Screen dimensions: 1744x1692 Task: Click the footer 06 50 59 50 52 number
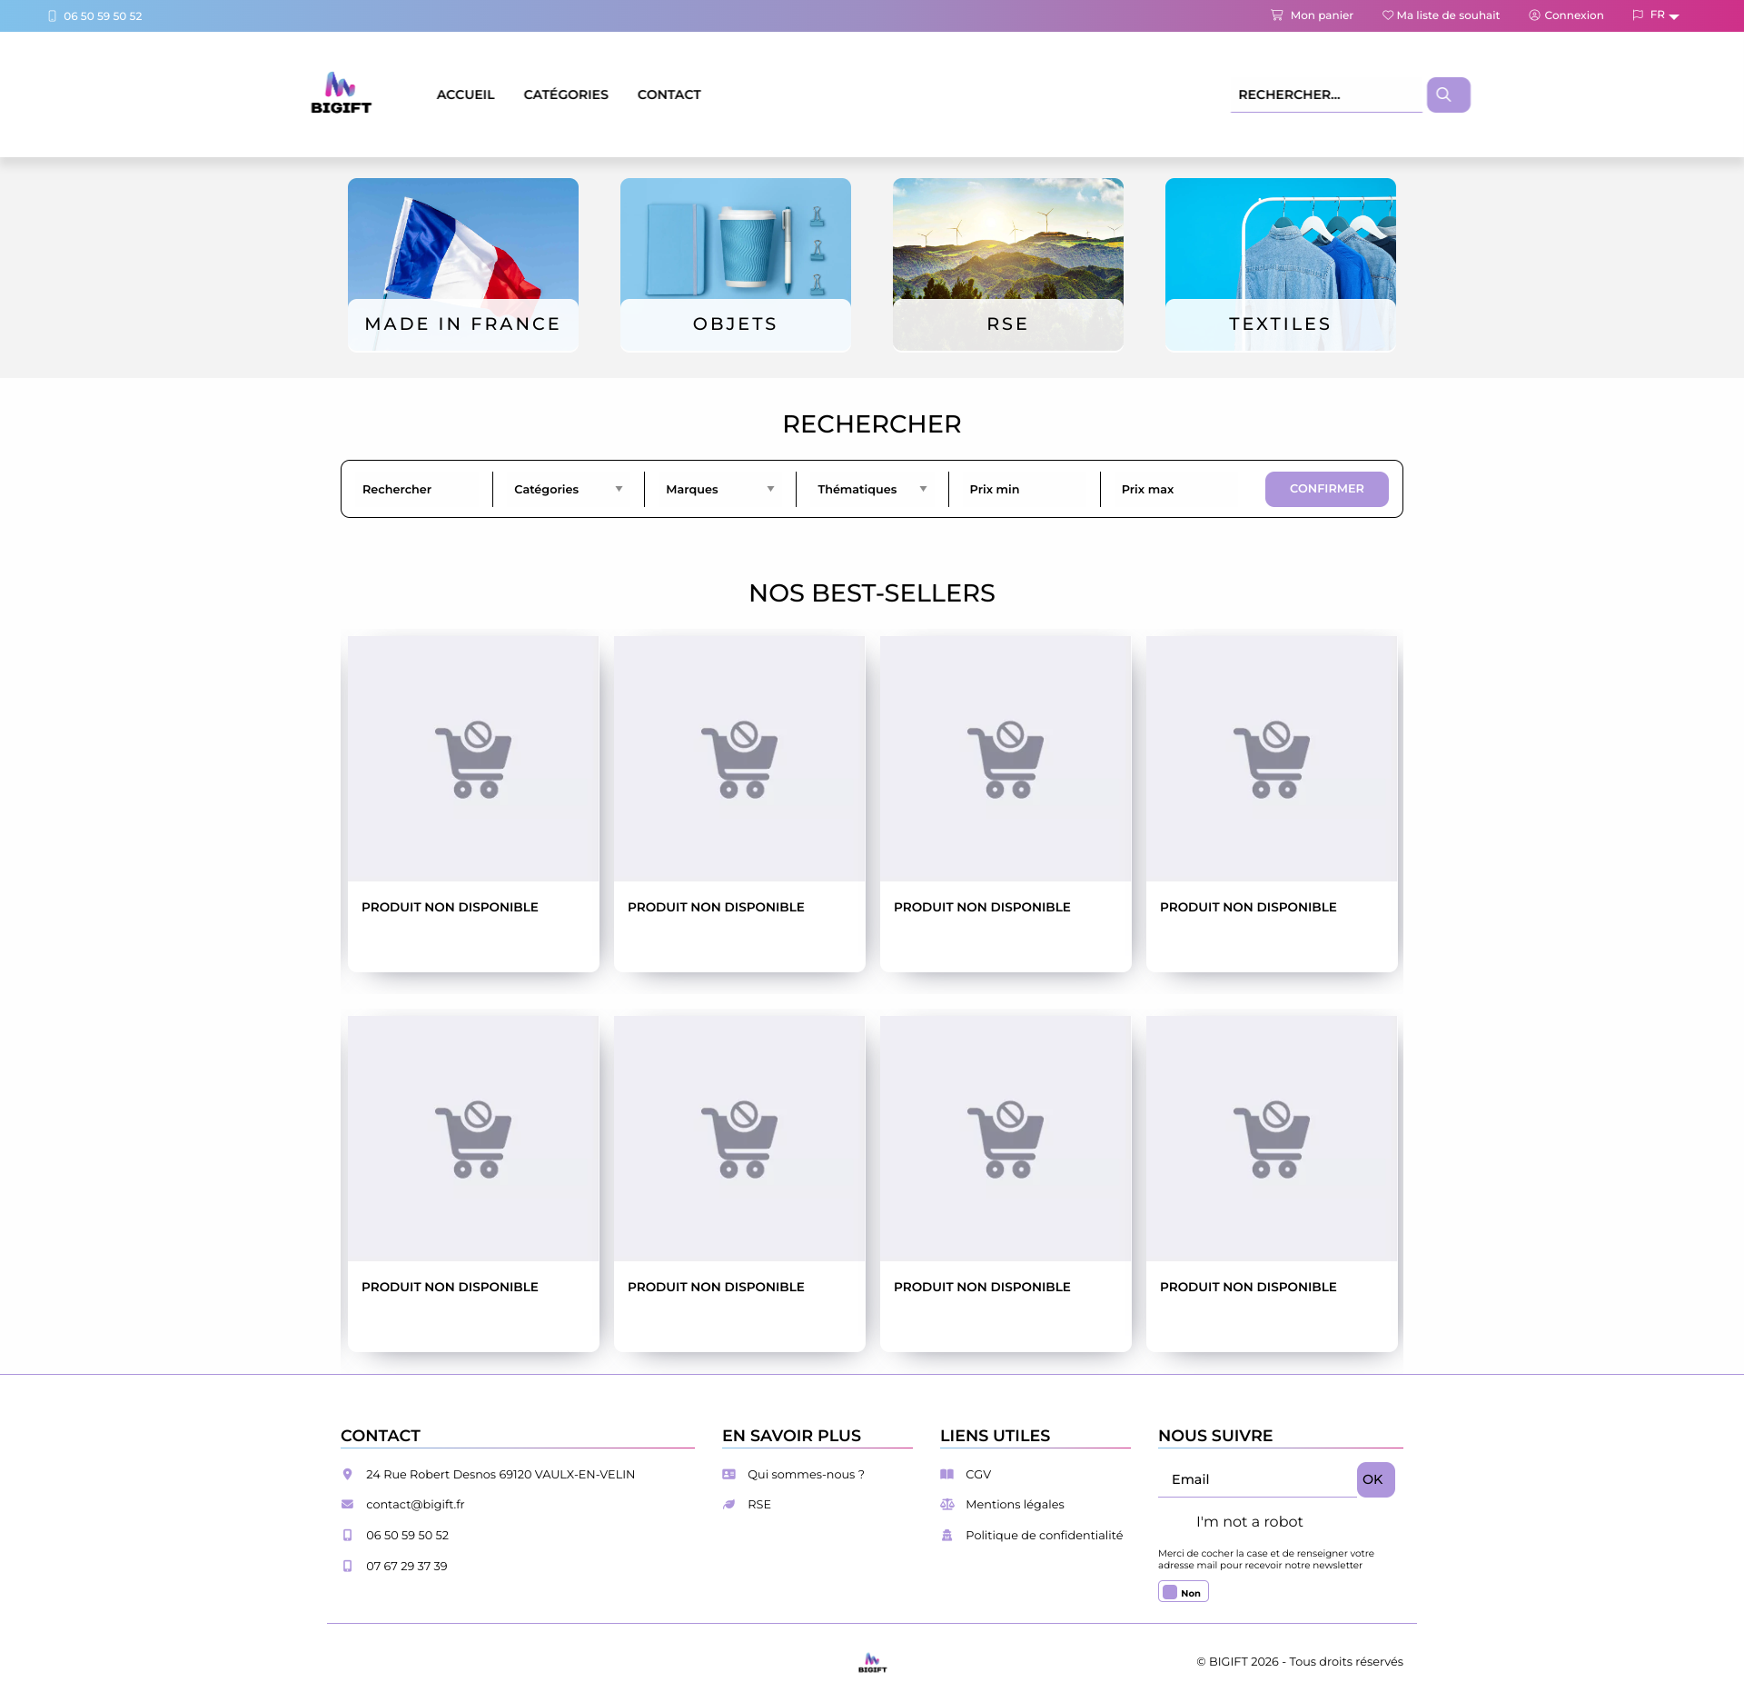[x=407, y=1535]
